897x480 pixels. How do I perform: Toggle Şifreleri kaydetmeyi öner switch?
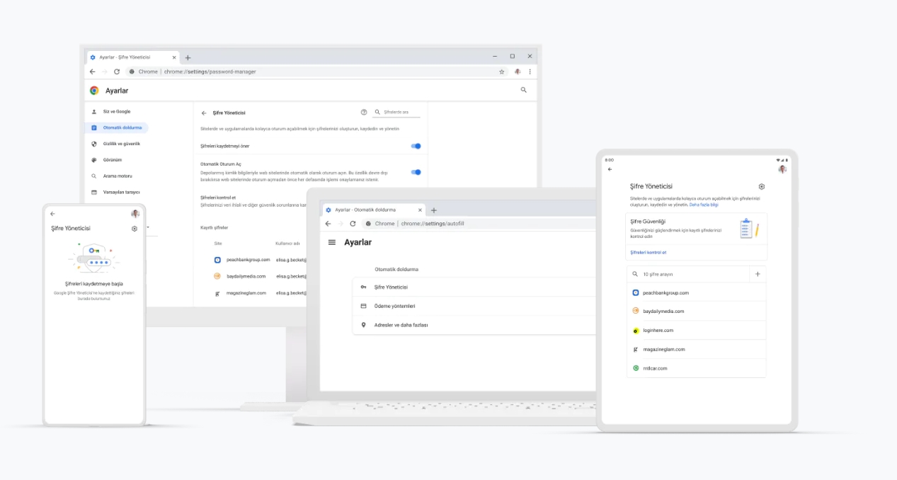416,146
